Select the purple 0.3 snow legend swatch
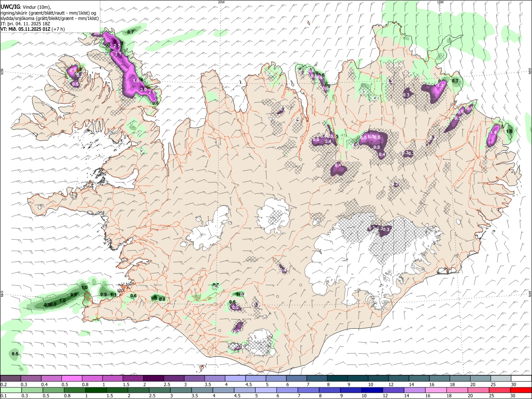This screenshot has width=532, height=399. [x=31, y=378]
